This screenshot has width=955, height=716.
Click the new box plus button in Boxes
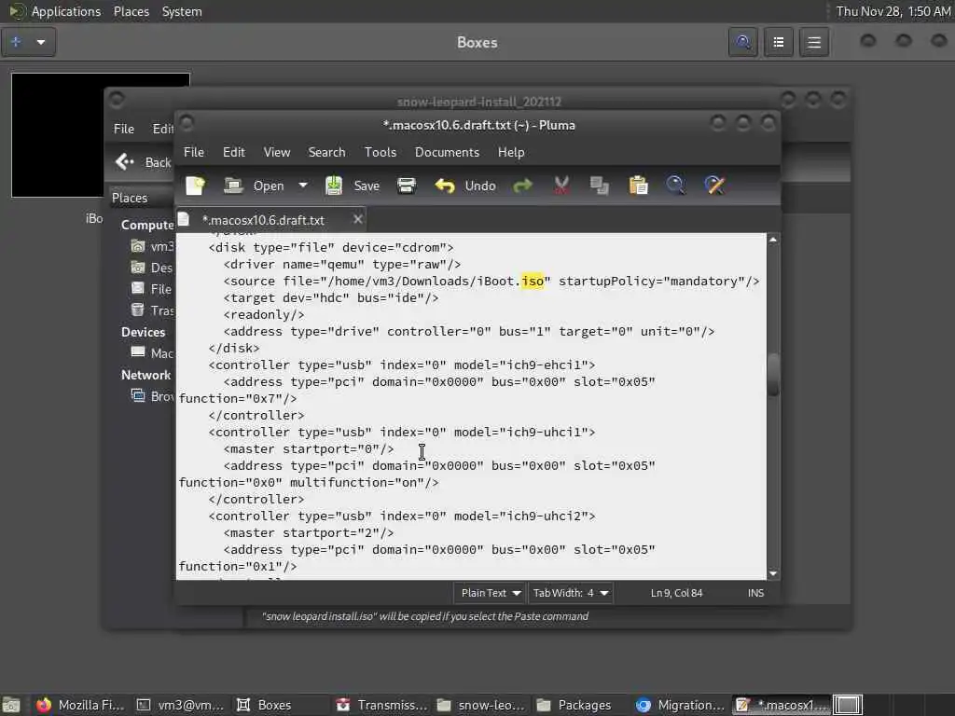click(x=16, y=42)
